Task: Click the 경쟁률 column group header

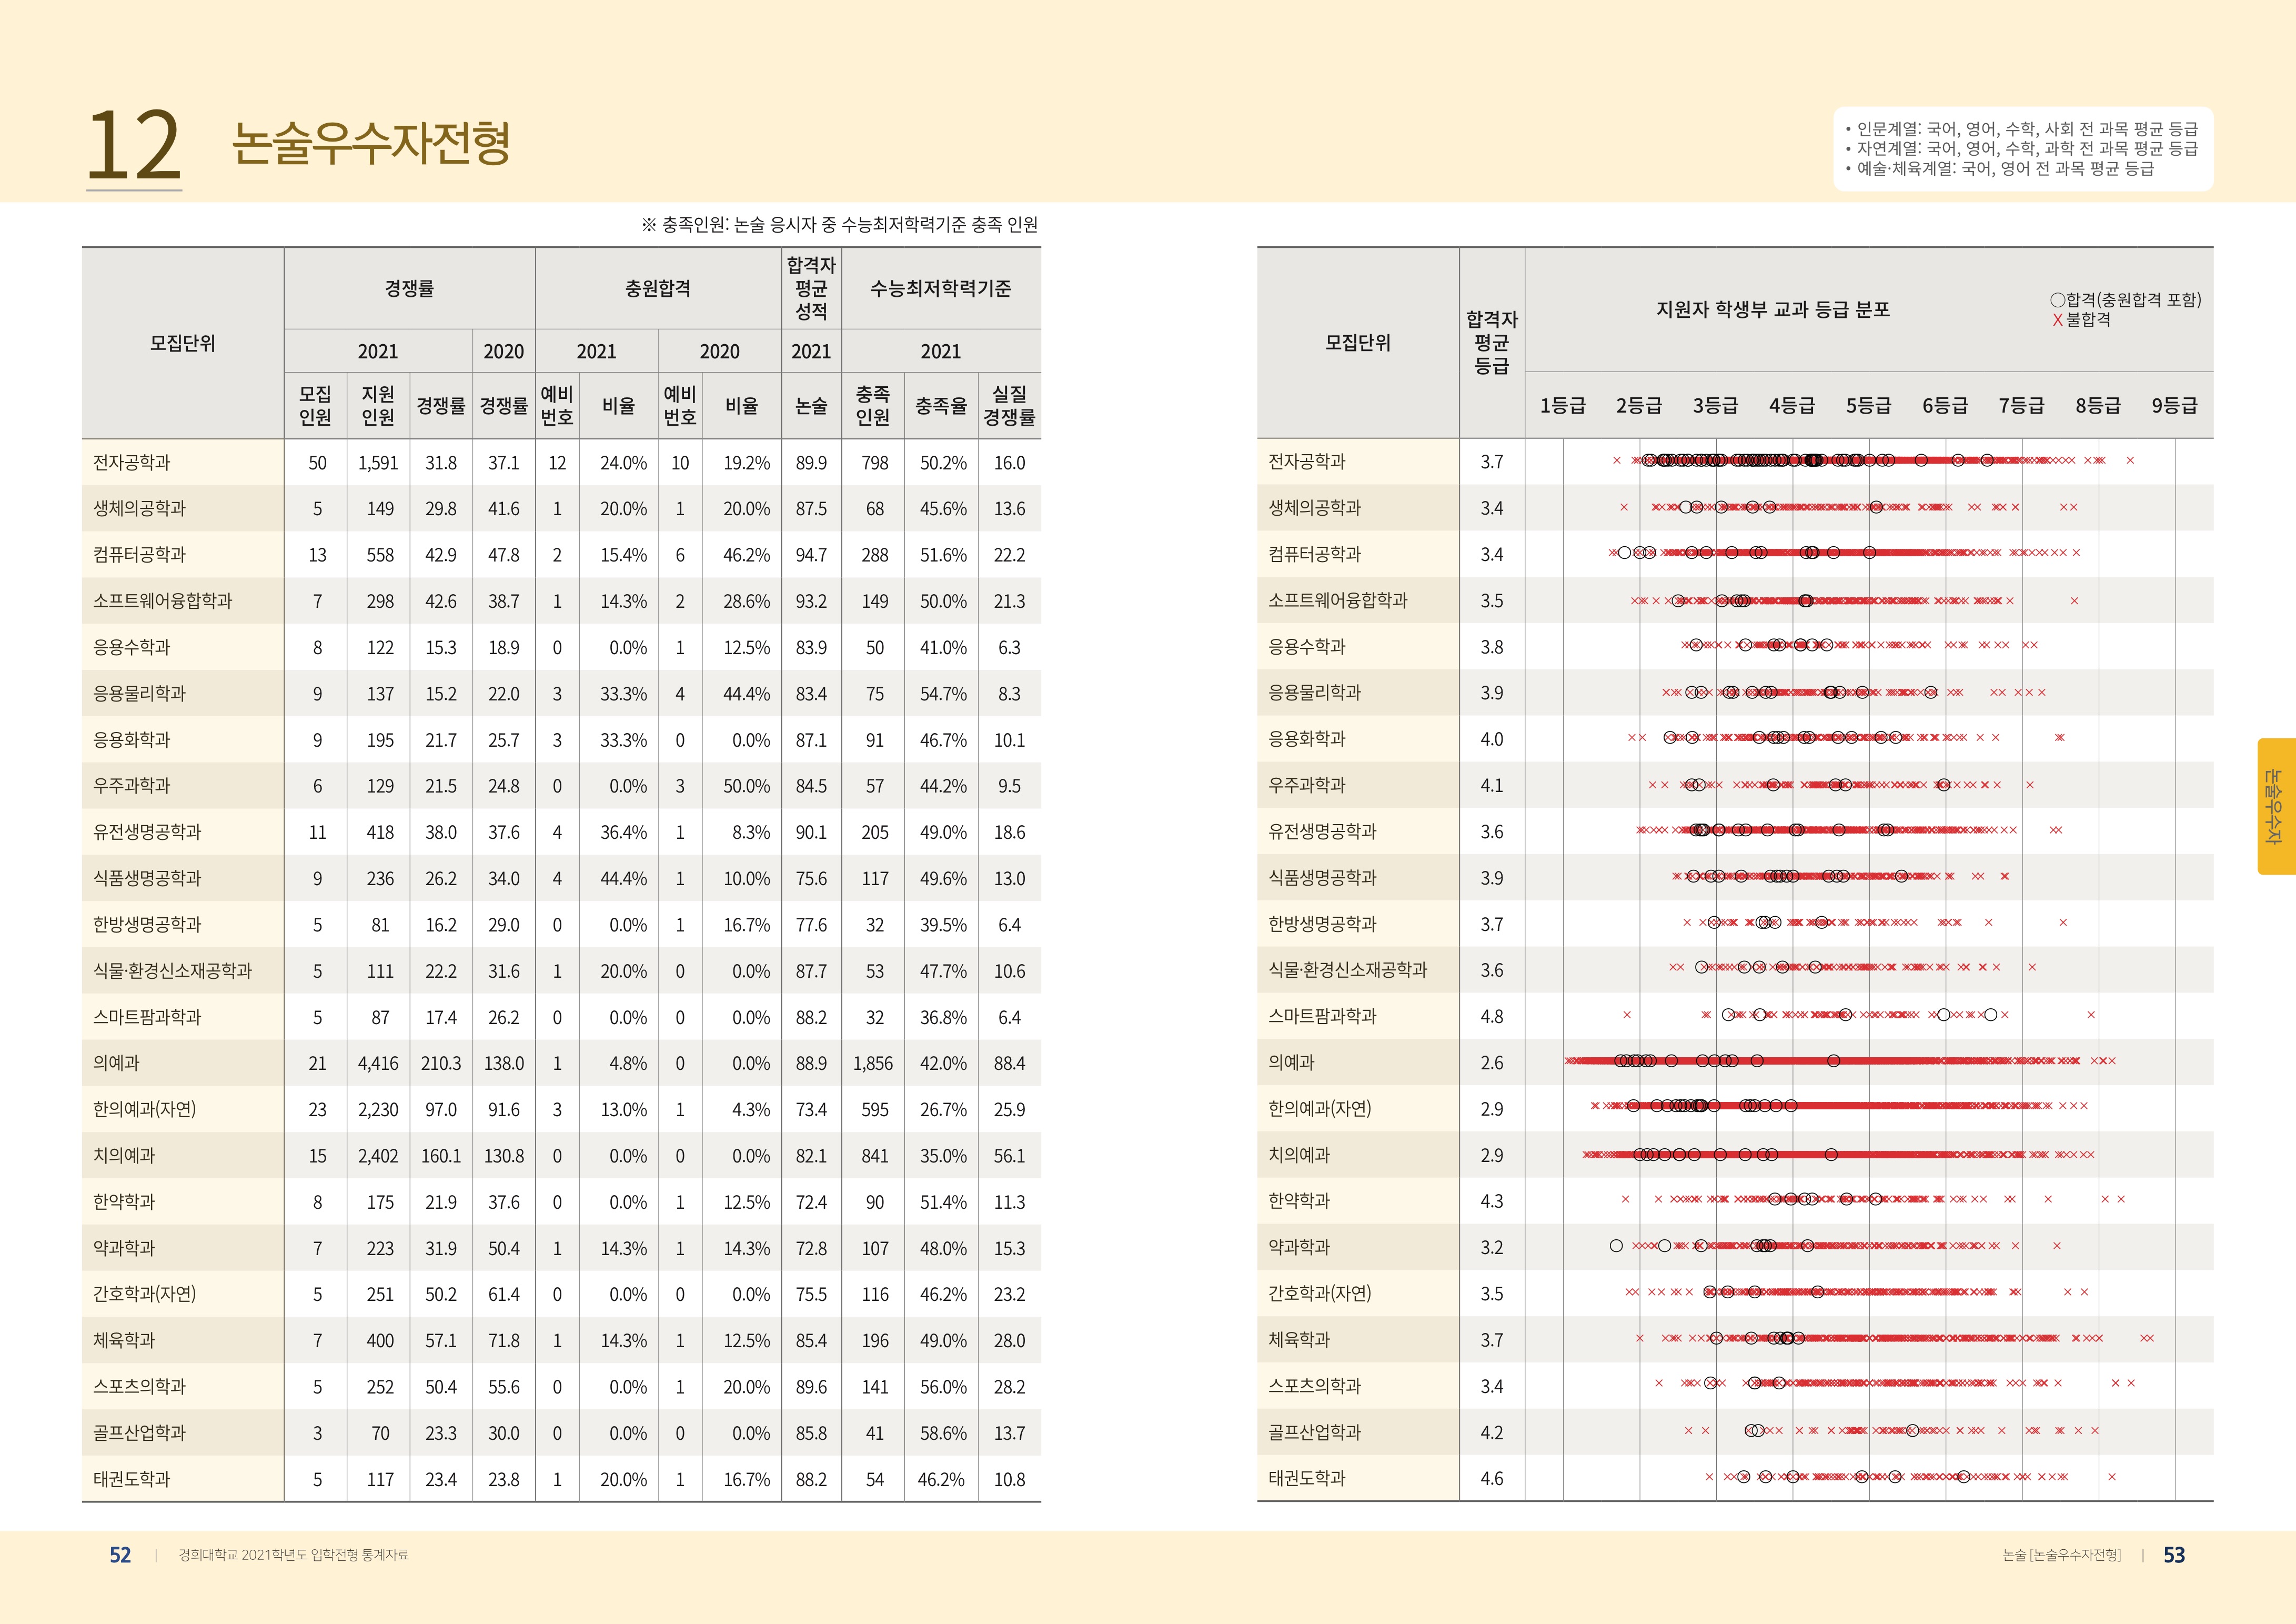Action: click(x=409, y=289)
